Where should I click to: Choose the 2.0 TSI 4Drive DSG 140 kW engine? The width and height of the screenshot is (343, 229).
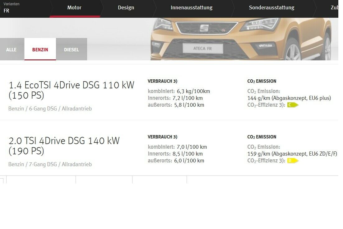click(x=64, y=146)
